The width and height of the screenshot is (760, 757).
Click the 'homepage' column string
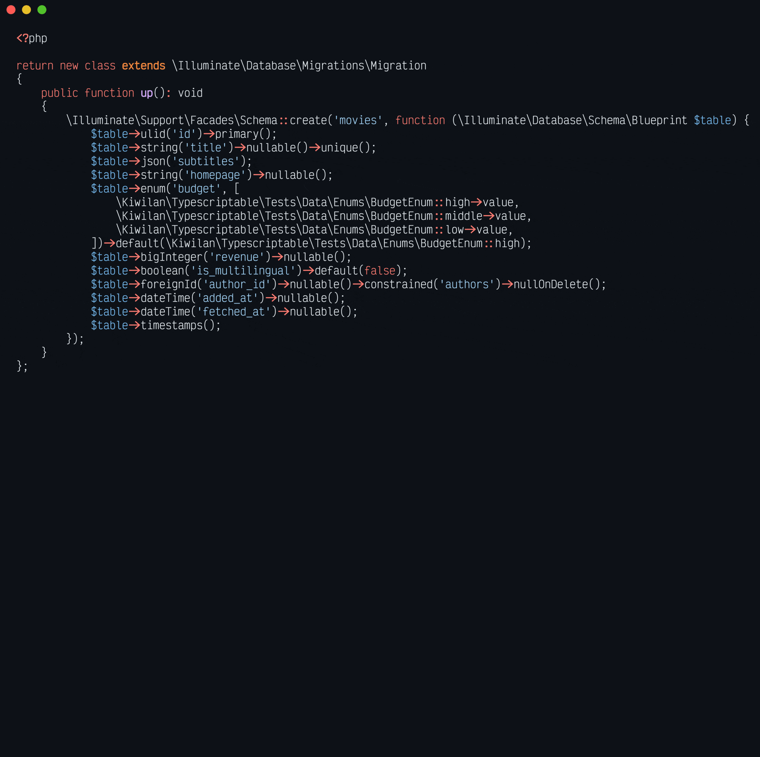(215, 175)
